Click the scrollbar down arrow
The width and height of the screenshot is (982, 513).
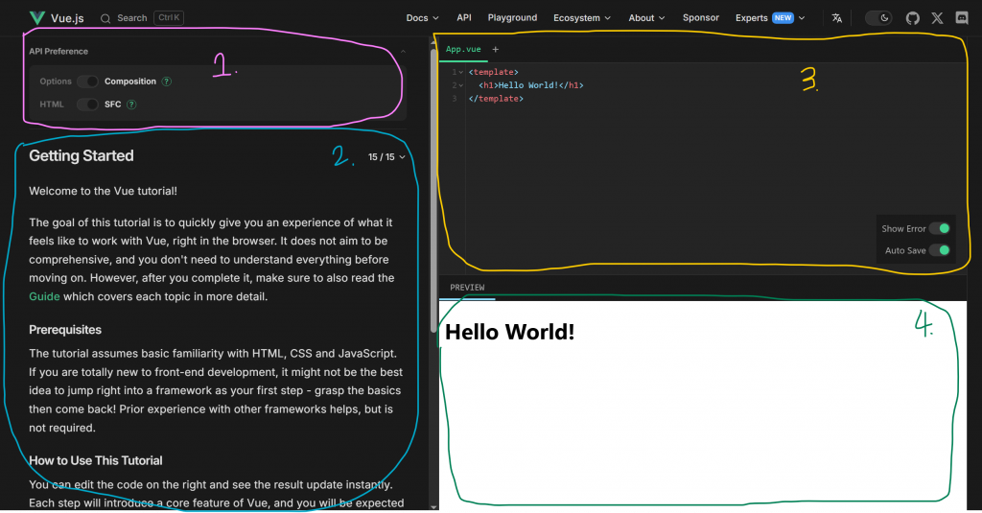pyautogui.click(x=433, y=506)
